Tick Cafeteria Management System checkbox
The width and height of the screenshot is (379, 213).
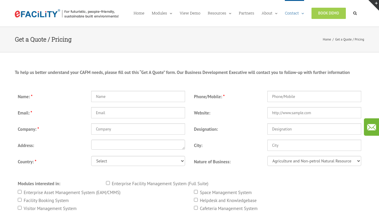click(x=196, y=208)
